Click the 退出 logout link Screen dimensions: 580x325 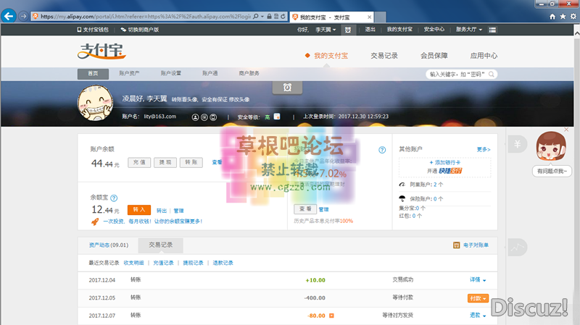click(x=370, y=30)
